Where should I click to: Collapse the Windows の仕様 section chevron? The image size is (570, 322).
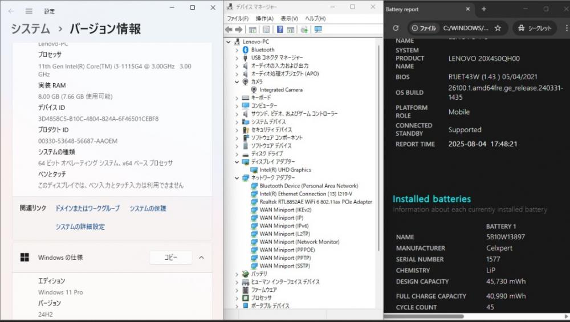201,257
